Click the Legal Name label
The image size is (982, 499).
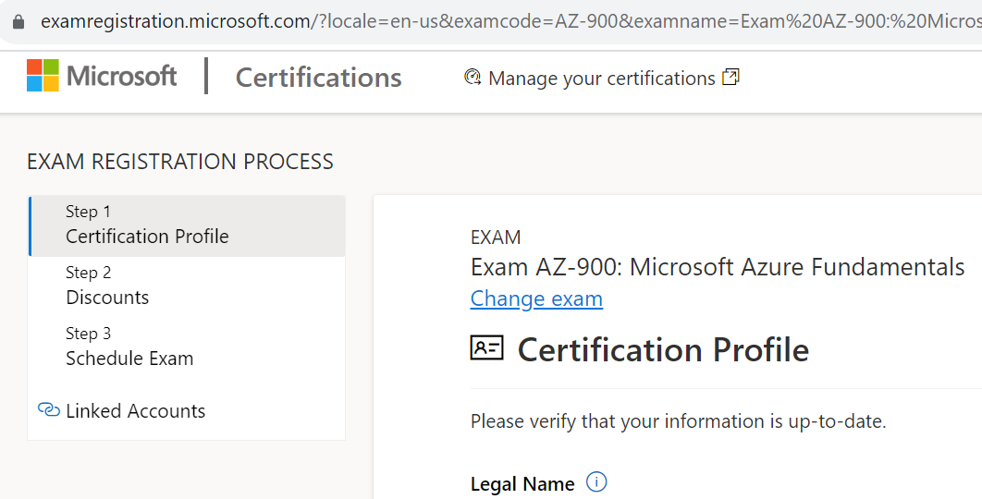pos(522,484)
